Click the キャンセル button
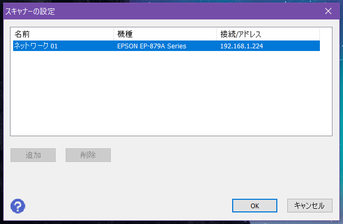343x224 pixels. [x=310, y=206]
